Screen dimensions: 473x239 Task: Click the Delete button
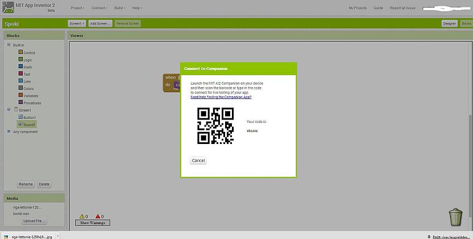(44, 184)
